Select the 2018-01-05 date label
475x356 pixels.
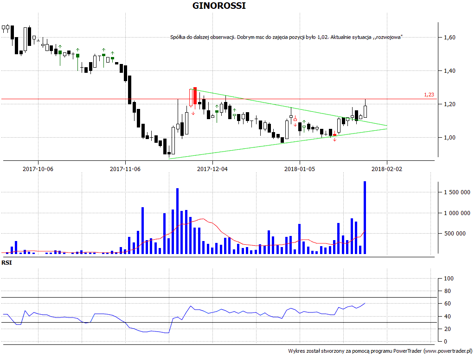pos(300,169)
